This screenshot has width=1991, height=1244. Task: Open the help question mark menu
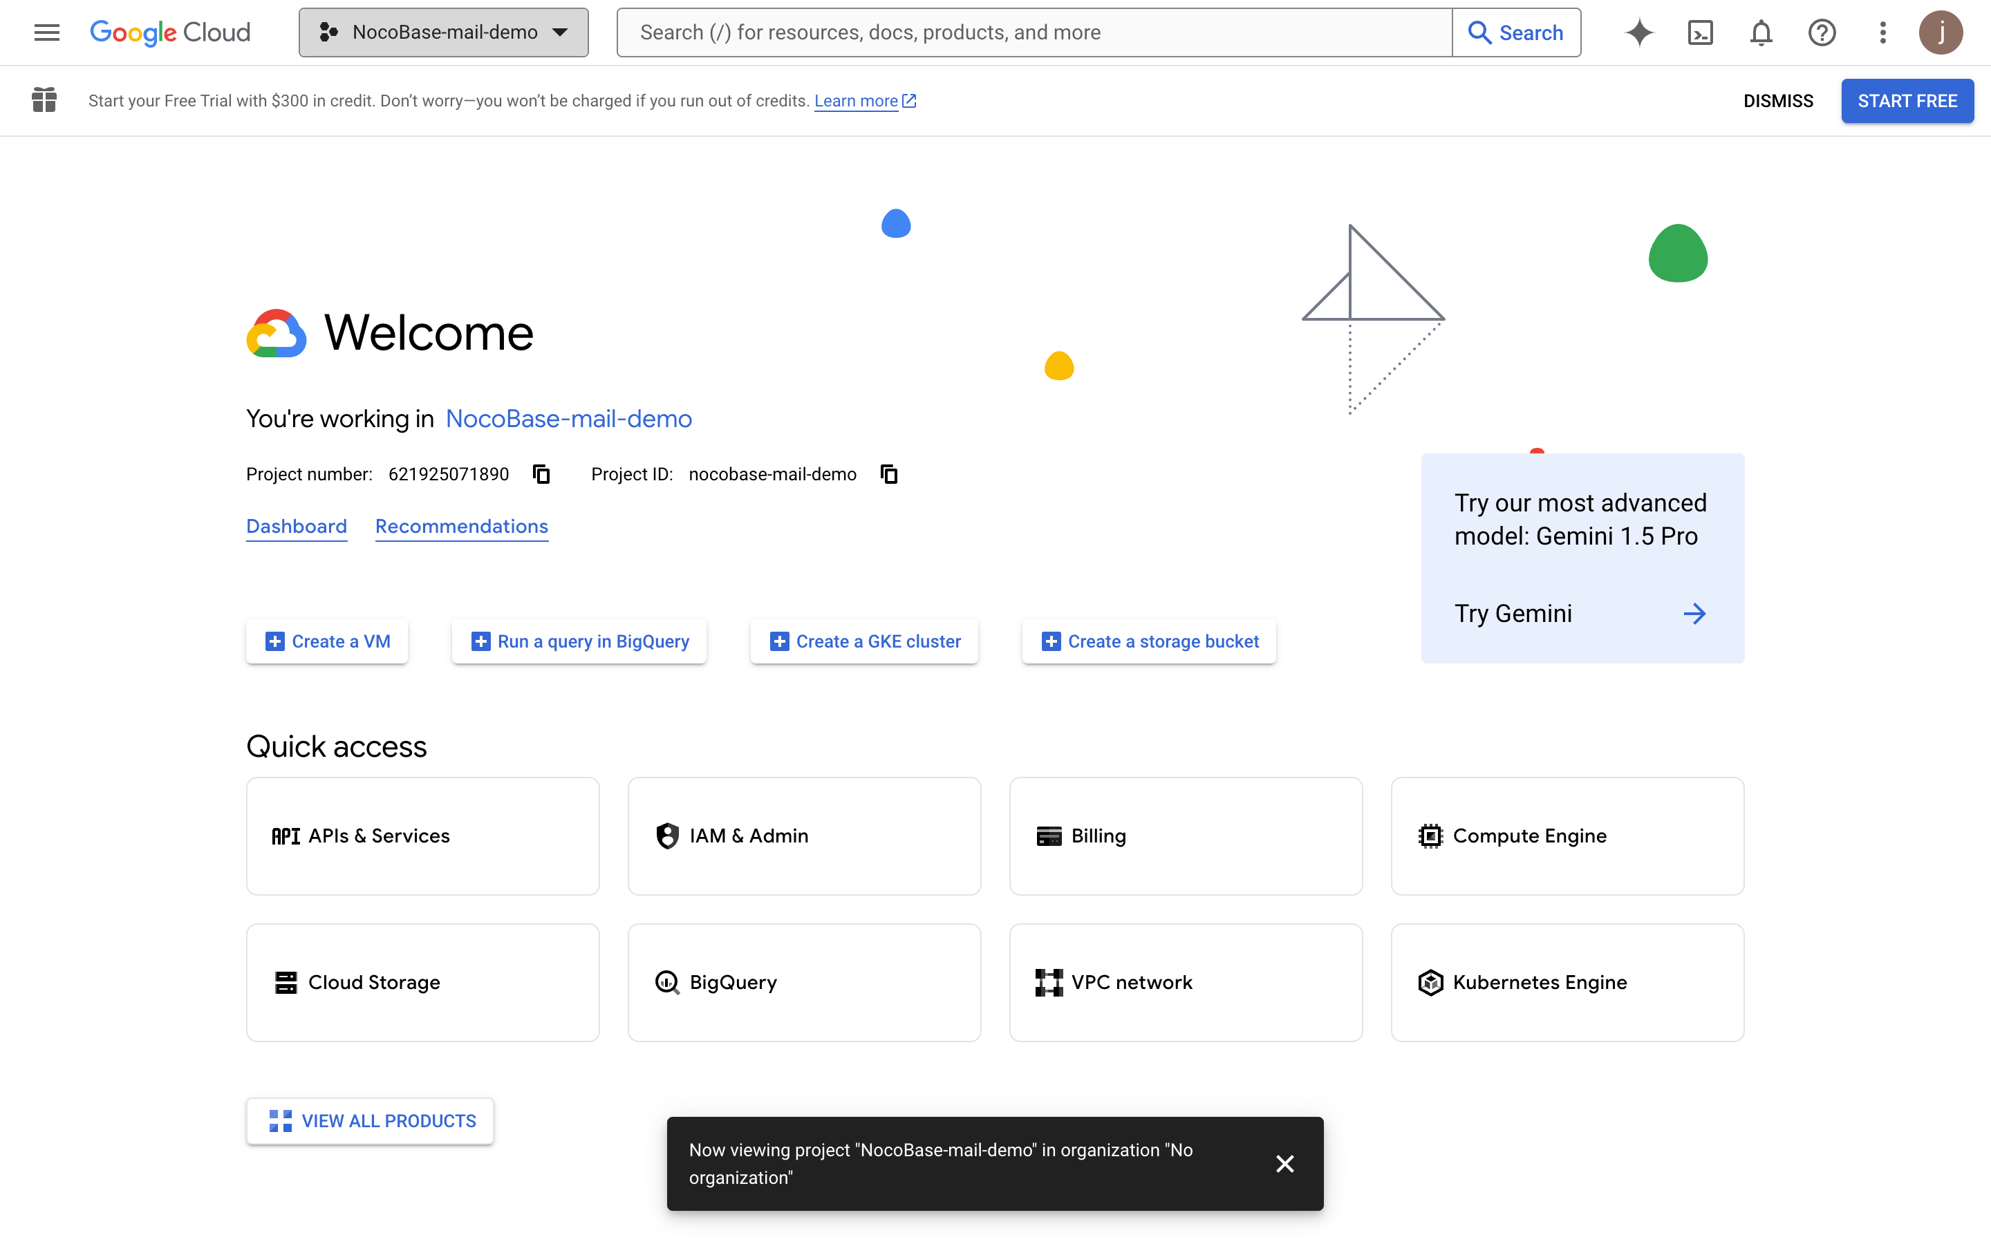click(1822, 32)
